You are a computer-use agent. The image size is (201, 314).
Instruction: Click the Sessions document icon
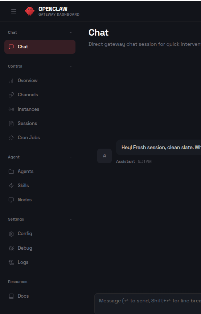point(11,124)
